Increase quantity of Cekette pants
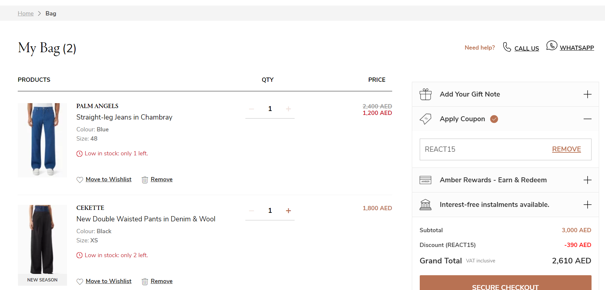The height and width of the screenshot is (290, 605). (x=288, y=211)
